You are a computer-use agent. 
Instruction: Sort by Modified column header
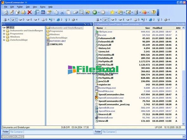pyautogui.click(x=162, y=28)
